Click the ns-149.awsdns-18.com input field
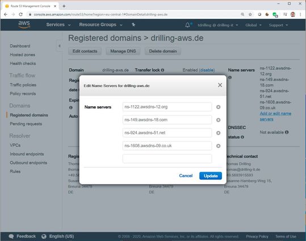Viewport: 306px width, 241px height. tap(167, 119)
